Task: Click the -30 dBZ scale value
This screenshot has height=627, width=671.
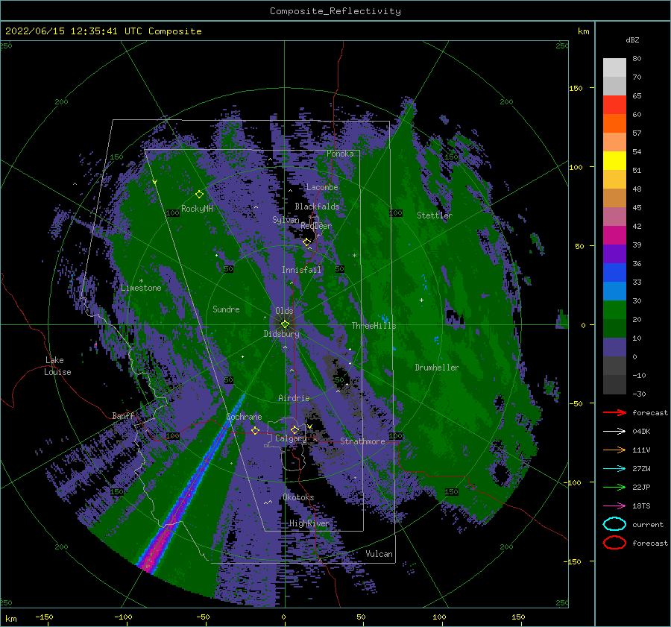Action: click(639, 394)
